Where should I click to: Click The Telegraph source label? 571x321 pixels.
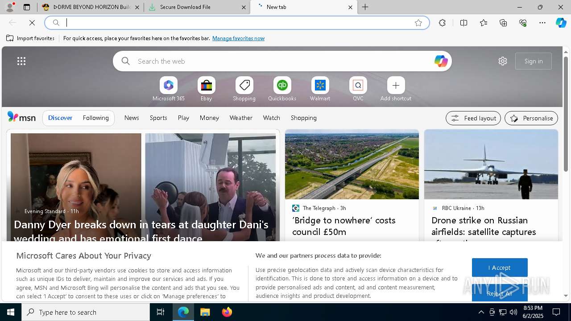[319, 208]
